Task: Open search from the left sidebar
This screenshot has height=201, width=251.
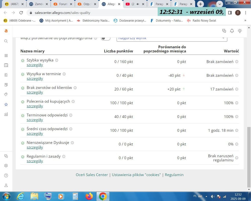Action: pyautogui.click(x=6, y=41)
